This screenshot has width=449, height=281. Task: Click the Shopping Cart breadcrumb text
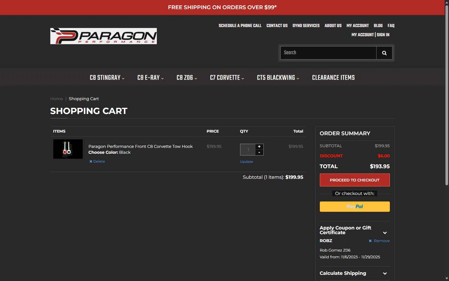pos(84,99)
